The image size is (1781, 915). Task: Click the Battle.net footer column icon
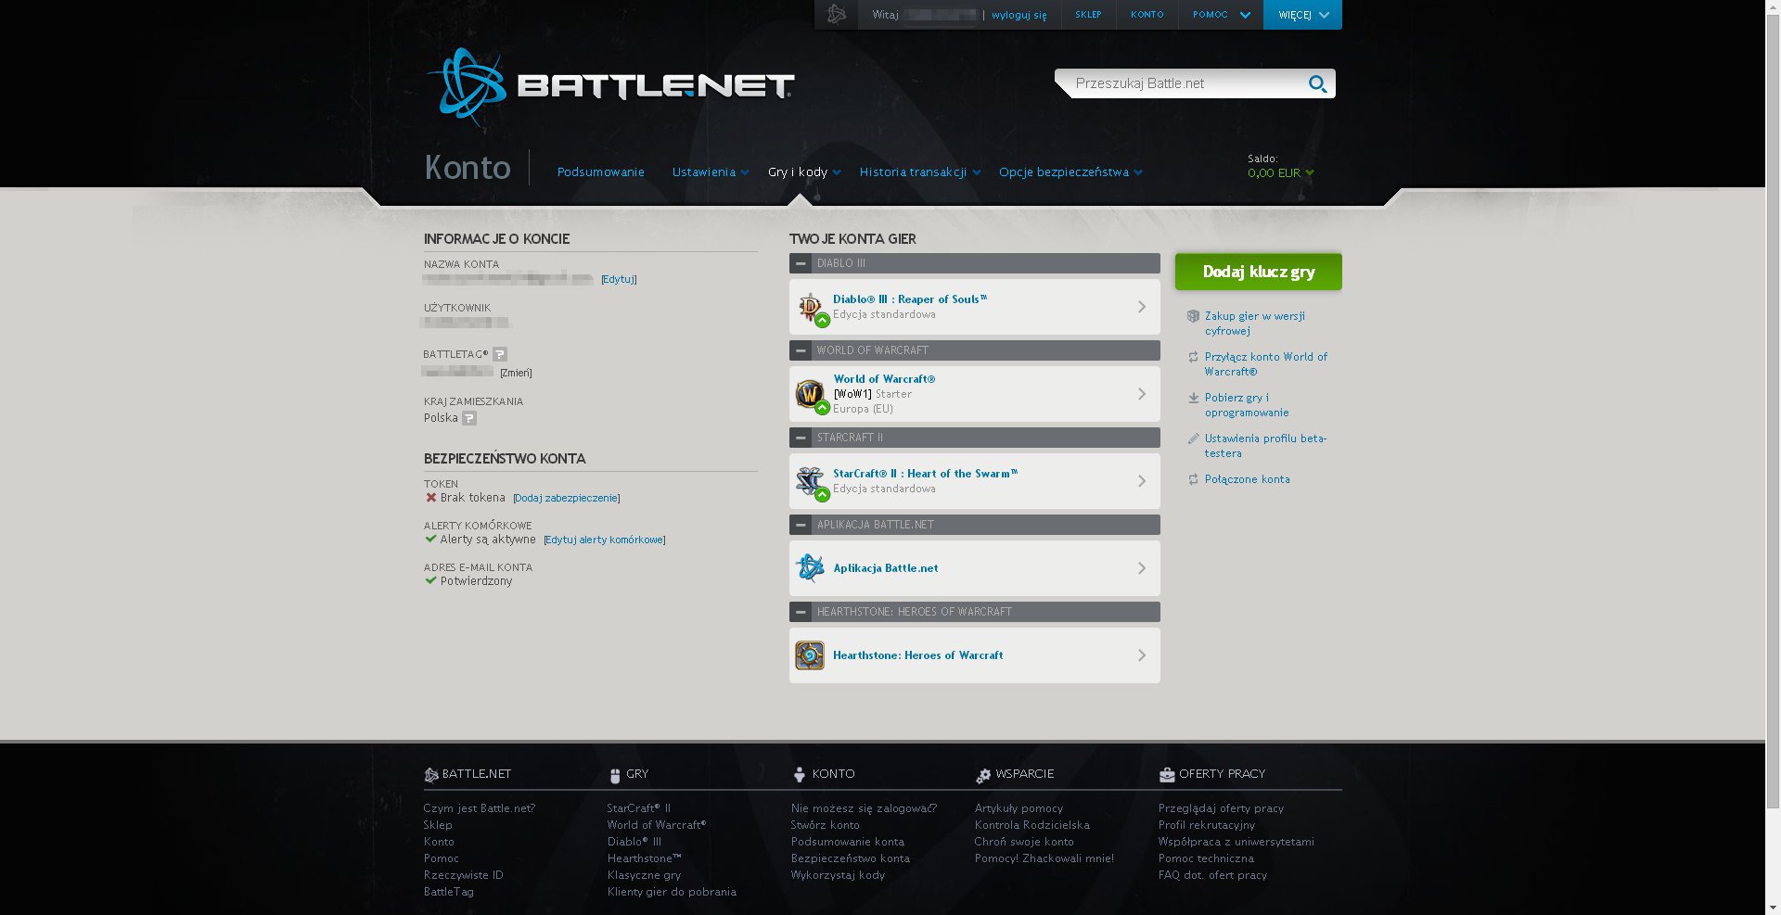[430, 775]
